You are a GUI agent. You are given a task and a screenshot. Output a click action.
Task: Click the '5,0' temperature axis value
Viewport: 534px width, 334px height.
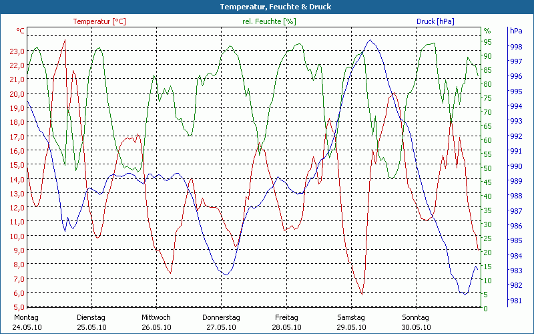19,307
